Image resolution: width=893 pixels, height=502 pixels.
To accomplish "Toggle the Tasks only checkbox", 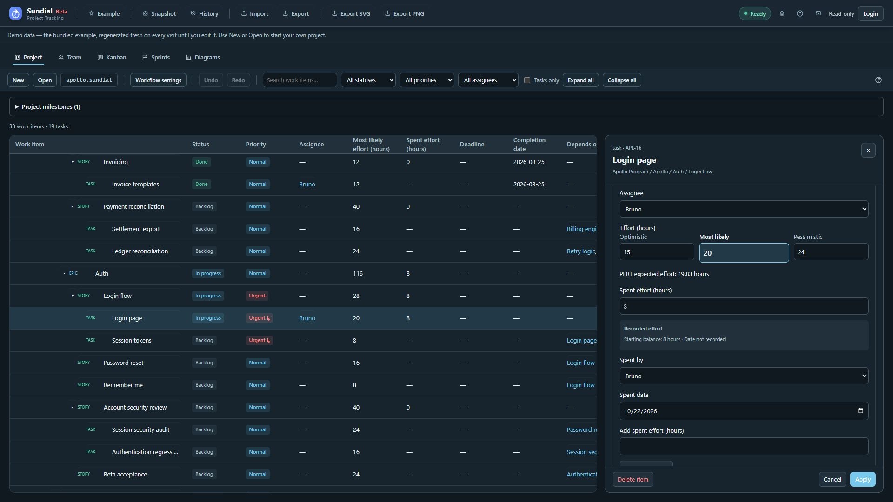I will [x=527, y=80].
